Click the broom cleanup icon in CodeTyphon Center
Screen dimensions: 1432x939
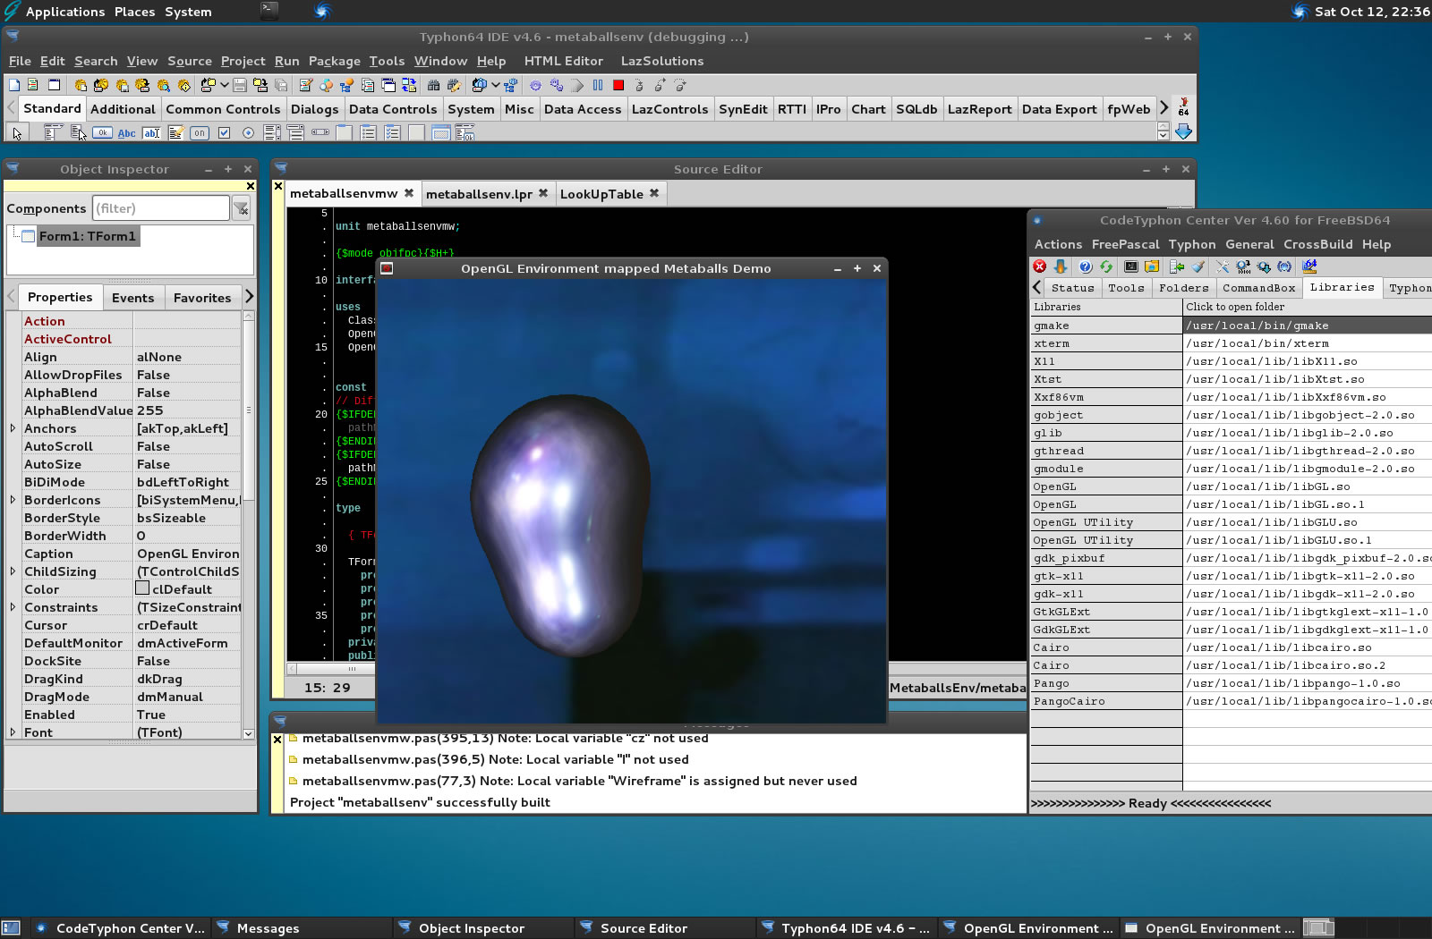click(1198, 266)
